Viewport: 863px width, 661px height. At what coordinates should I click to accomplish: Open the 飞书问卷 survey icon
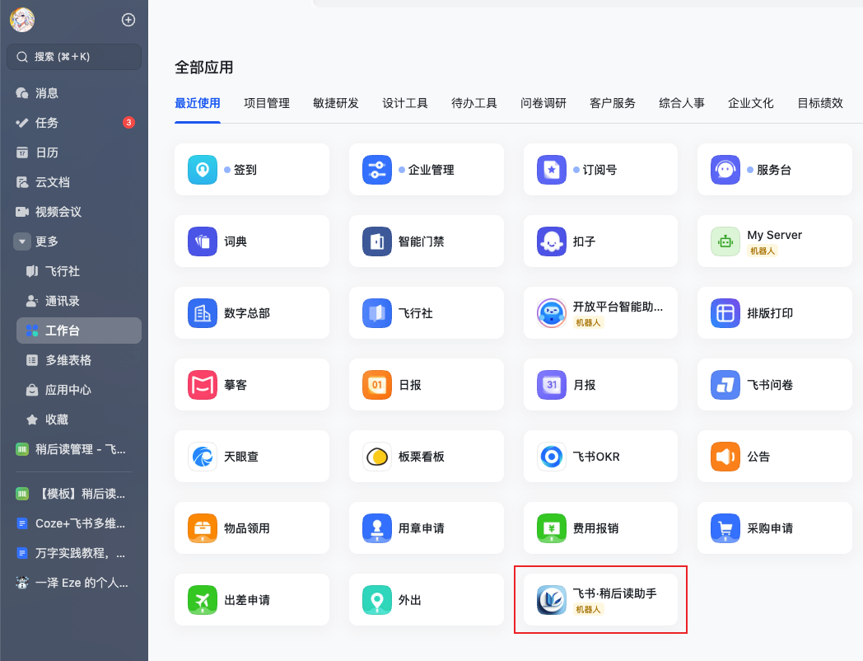click(725, 384)
